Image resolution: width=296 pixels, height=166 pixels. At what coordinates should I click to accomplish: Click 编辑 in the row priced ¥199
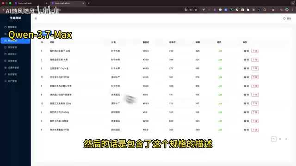[x=247, y=95]
